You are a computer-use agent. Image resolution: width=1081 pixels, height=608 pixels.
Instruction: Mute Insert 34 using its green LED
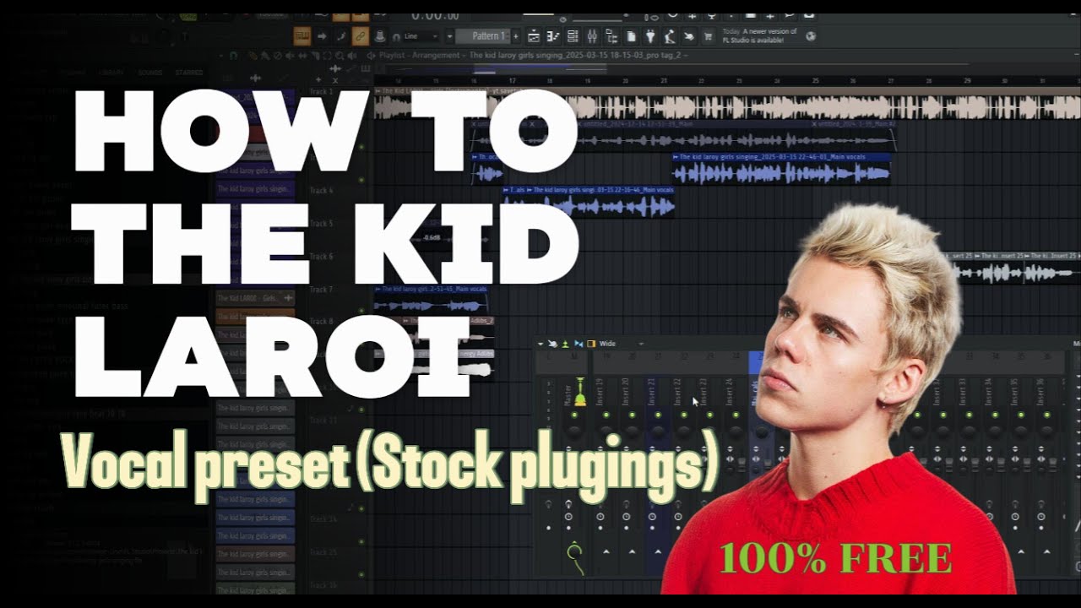point(995,415)
